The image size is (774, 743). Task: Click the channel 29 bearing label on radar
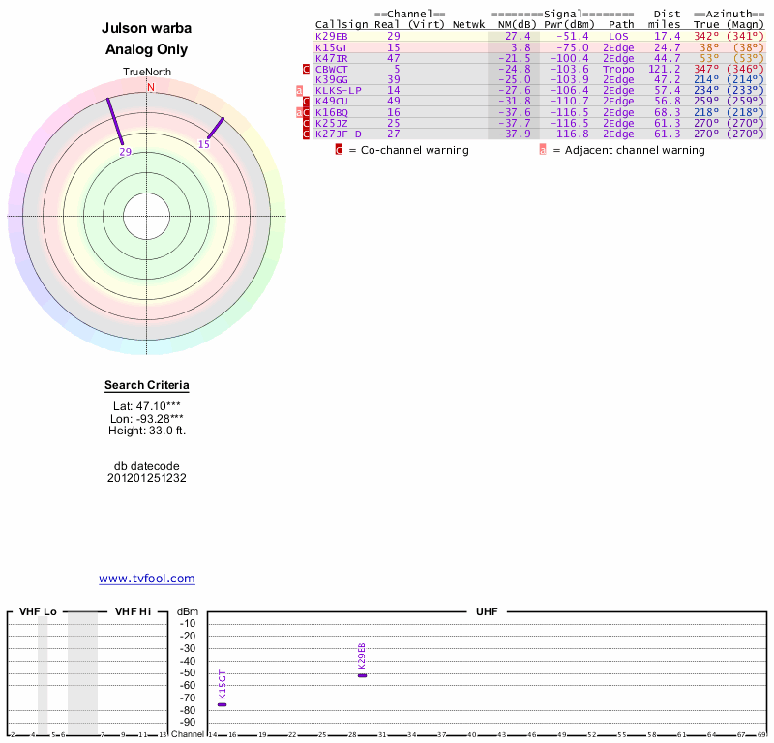point(125,152)
